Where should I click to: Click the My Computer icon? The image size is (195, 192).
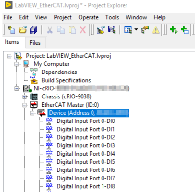[26, 64]
